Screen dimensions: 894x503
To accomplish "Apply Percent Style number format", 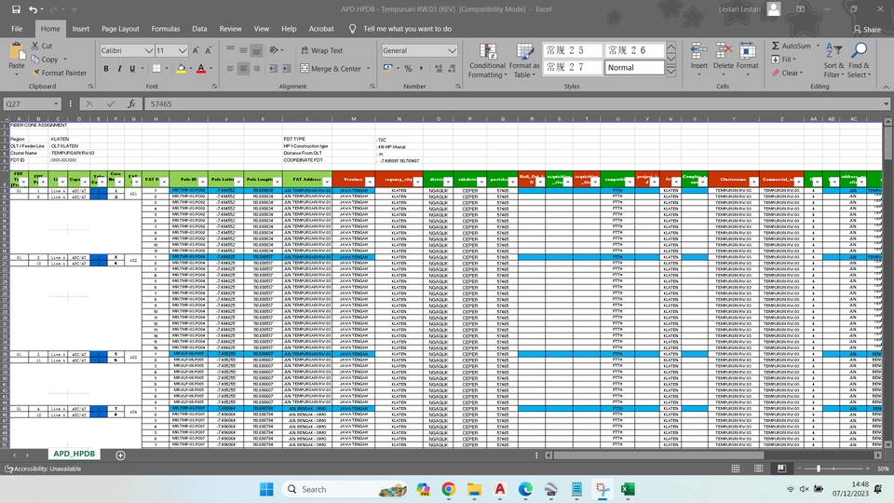I will 408,68.
